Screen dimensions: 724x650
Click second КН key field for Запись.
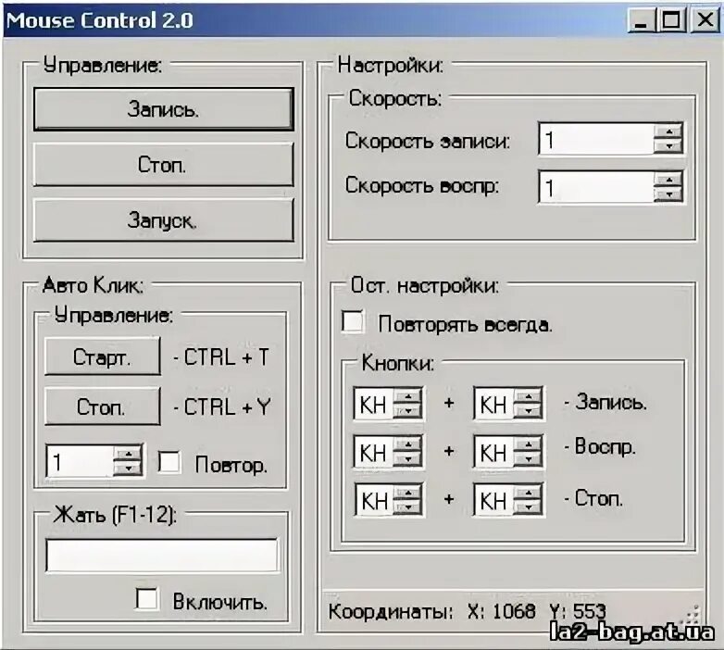click(493, 404)
